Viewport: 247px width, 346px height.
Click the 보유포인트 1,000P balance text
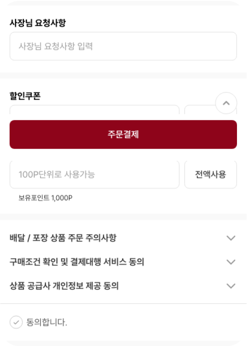tap(45, 198)
